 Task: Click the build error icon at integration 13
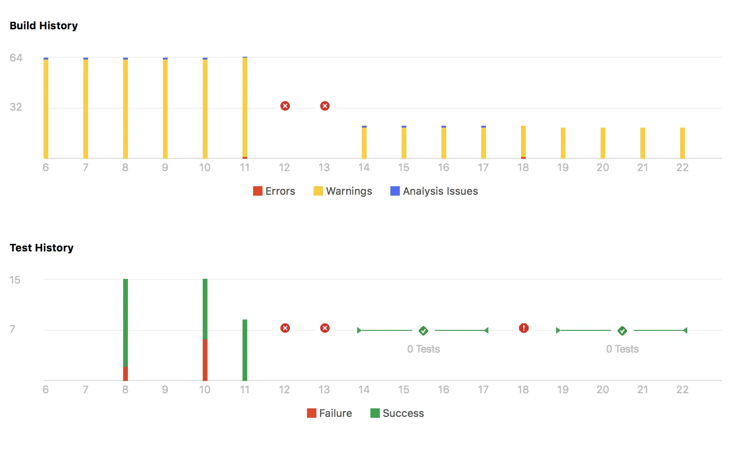coord(325,106)
